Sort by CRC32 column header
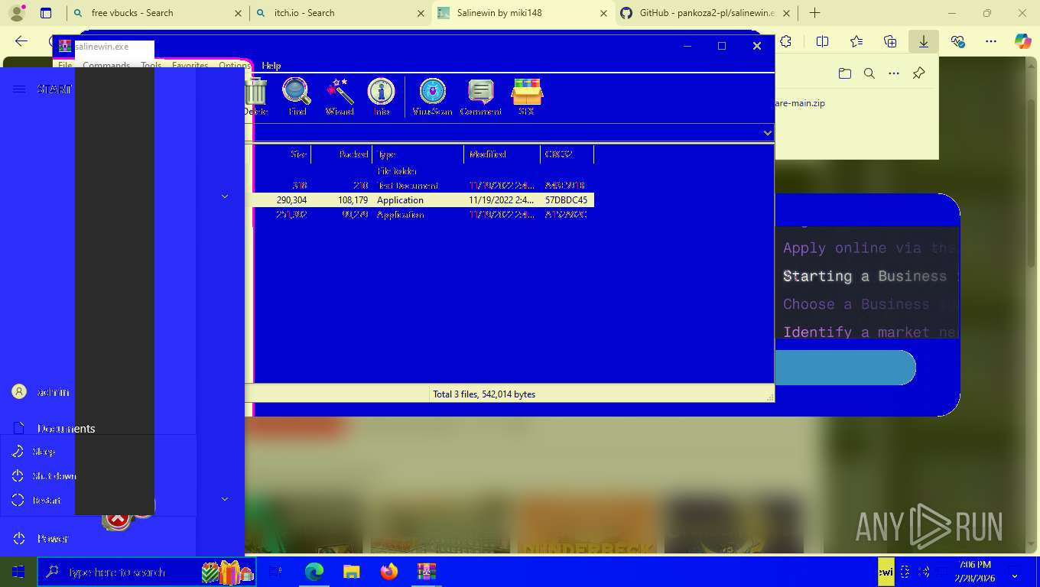Screen dimensions: 1040x587 pos(567,154)
